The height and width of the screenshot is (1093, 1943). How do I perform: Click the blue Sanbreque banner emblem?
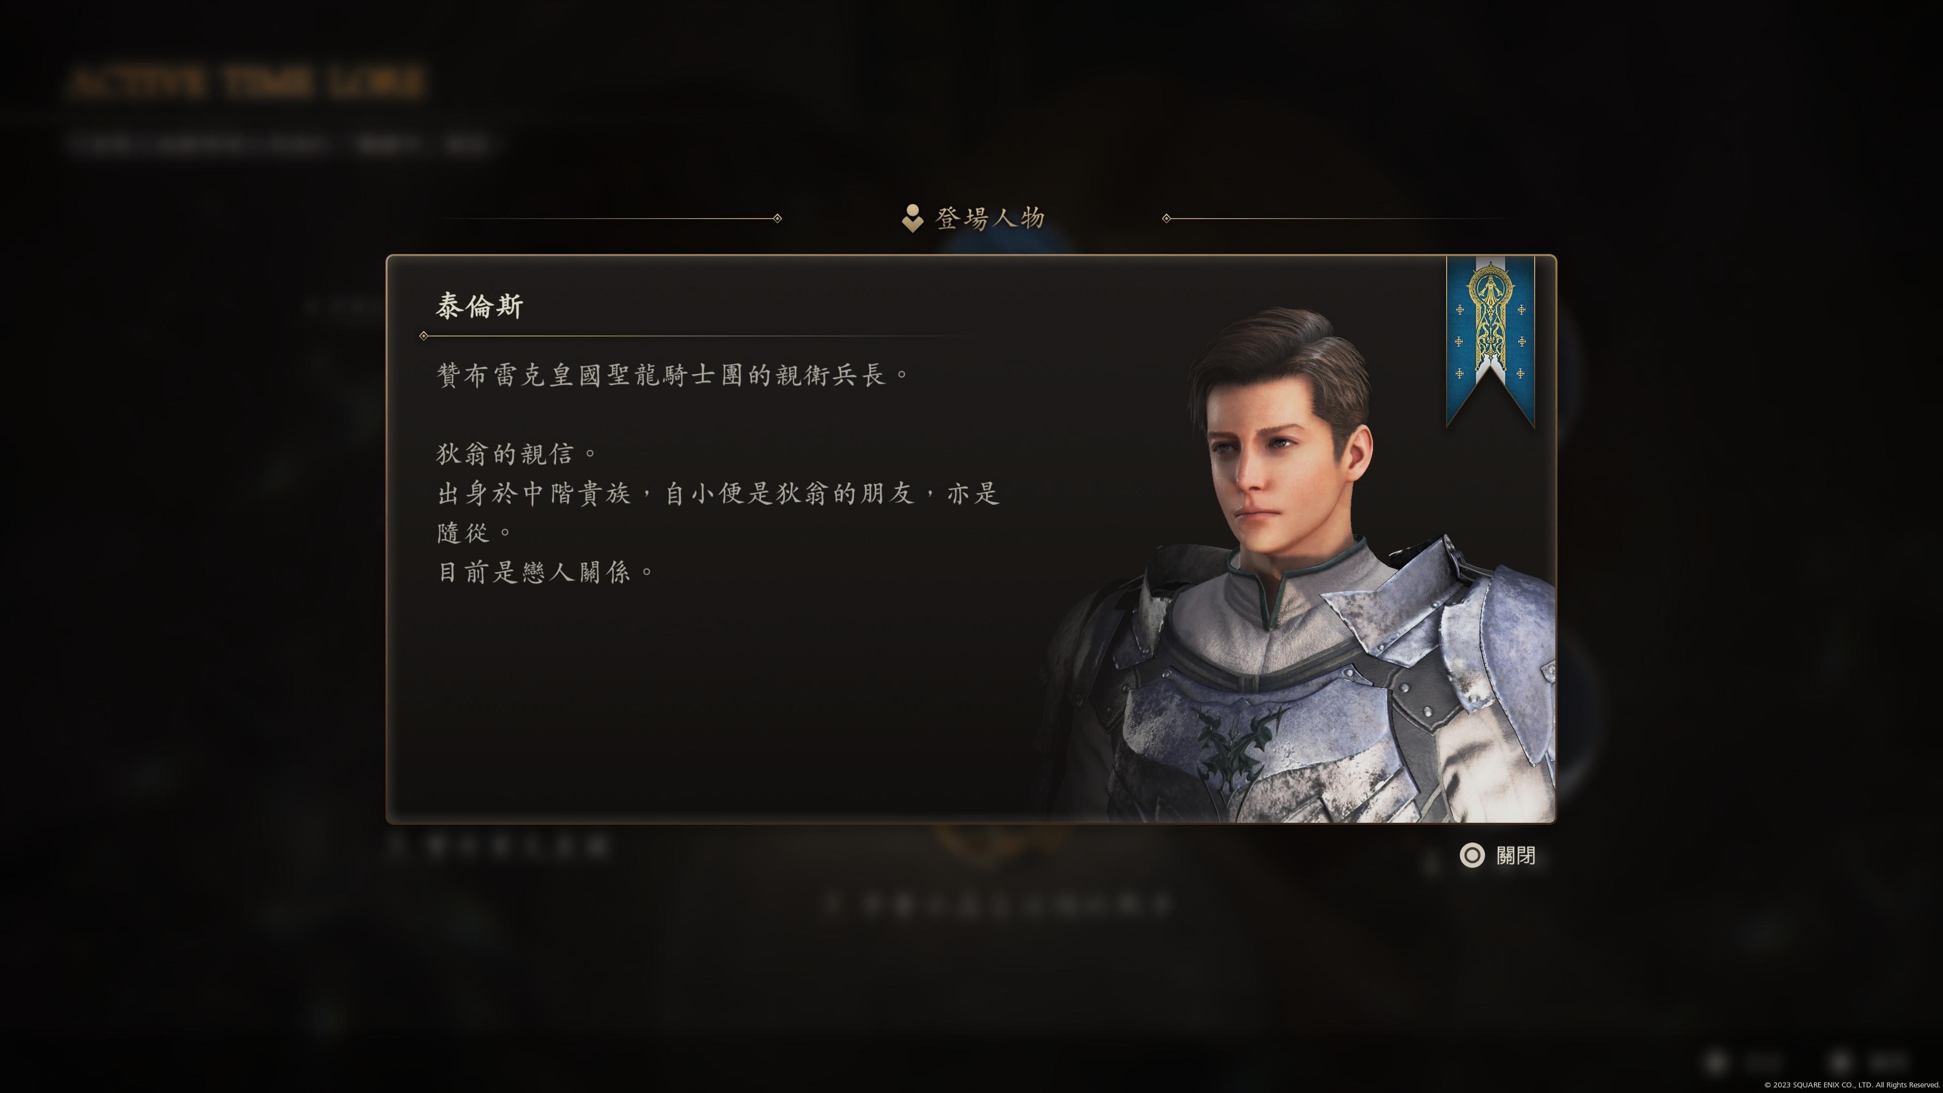click(x=1491, y=341)
